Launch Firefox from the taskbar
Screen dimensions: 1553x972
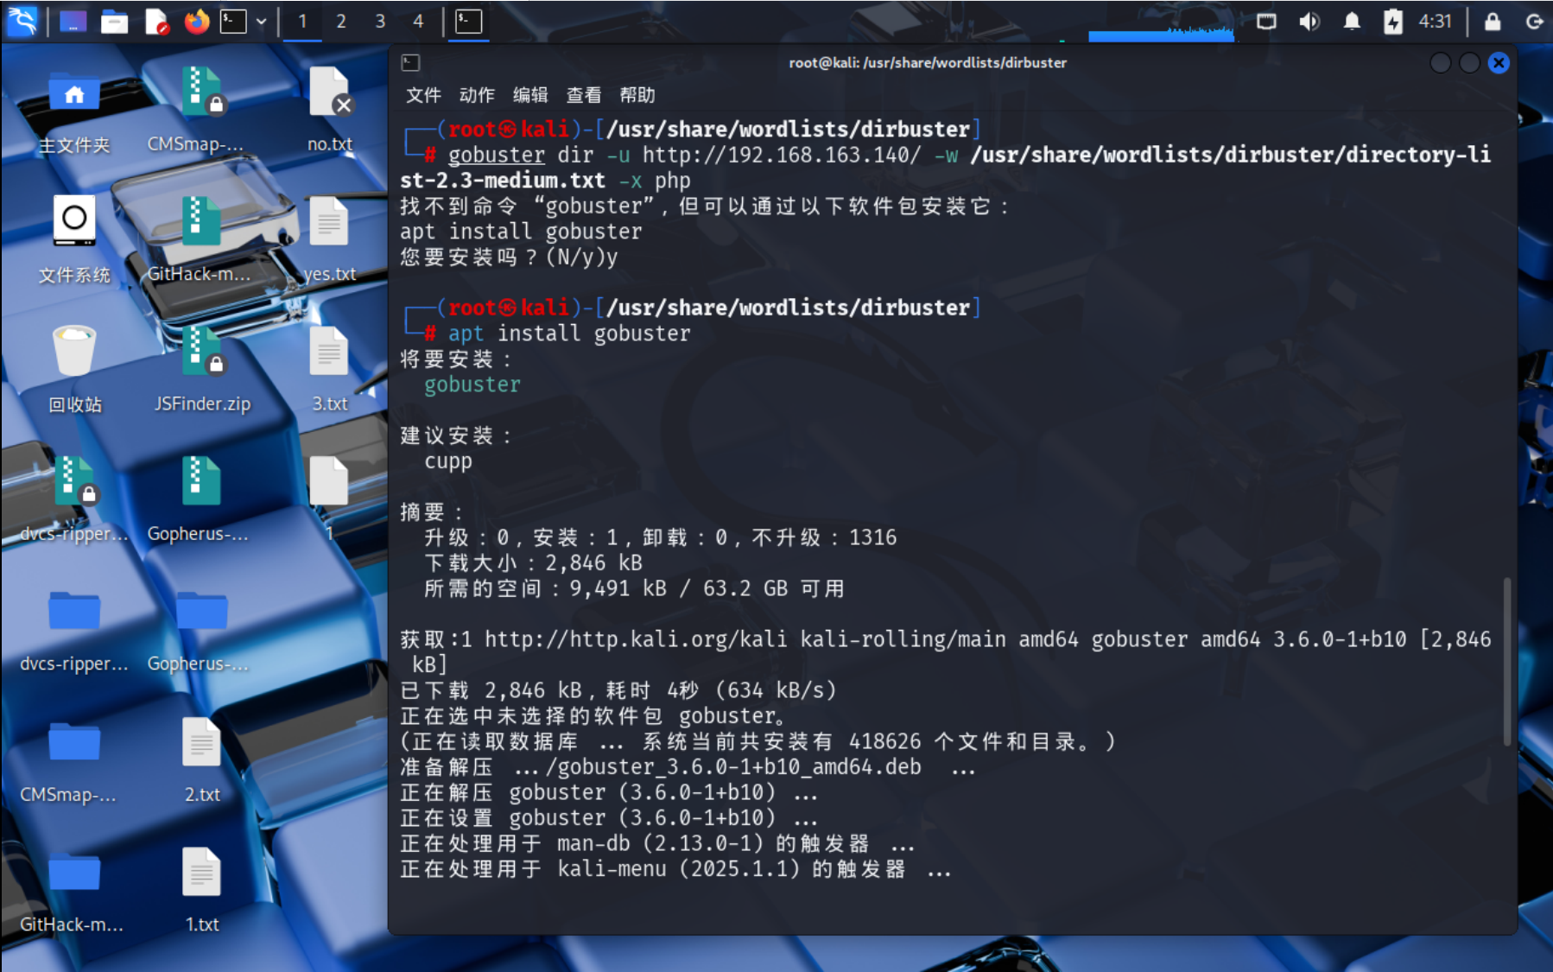click(197, 22)
